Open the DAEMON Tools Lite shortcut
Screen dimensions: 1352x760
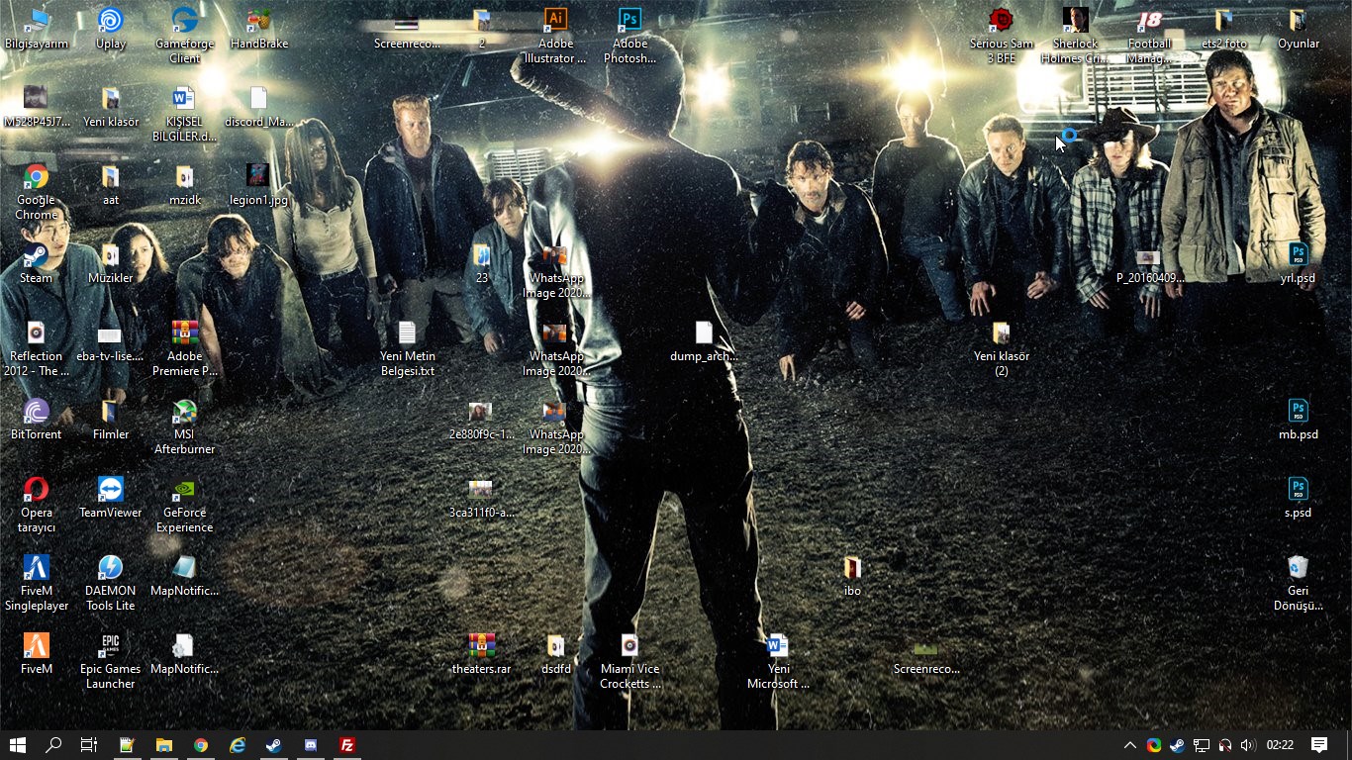pos(111,583)
